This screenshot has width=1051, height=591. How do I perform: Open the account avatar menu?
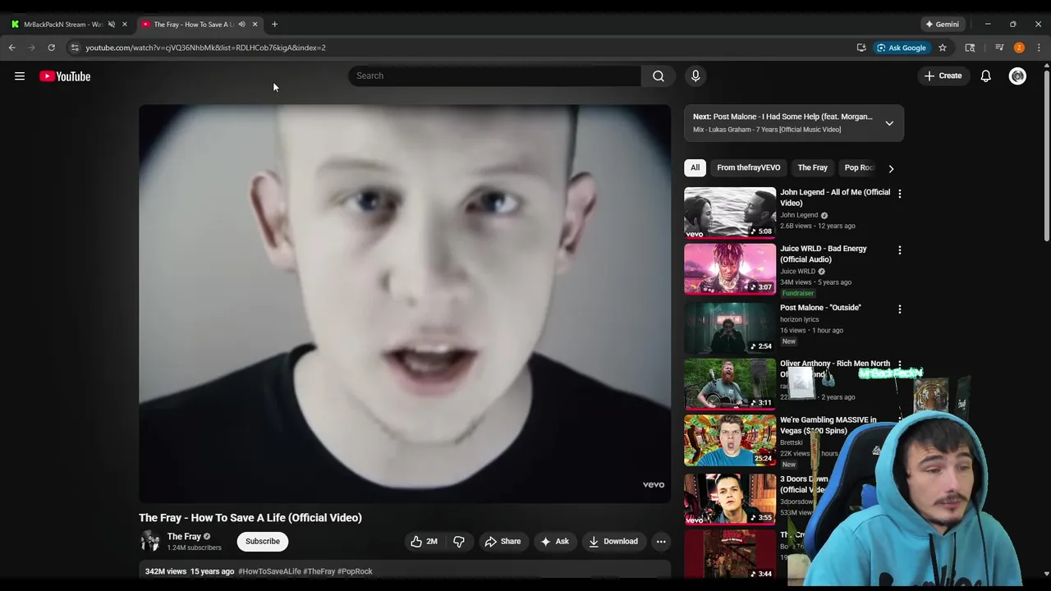pos(1017,76)
